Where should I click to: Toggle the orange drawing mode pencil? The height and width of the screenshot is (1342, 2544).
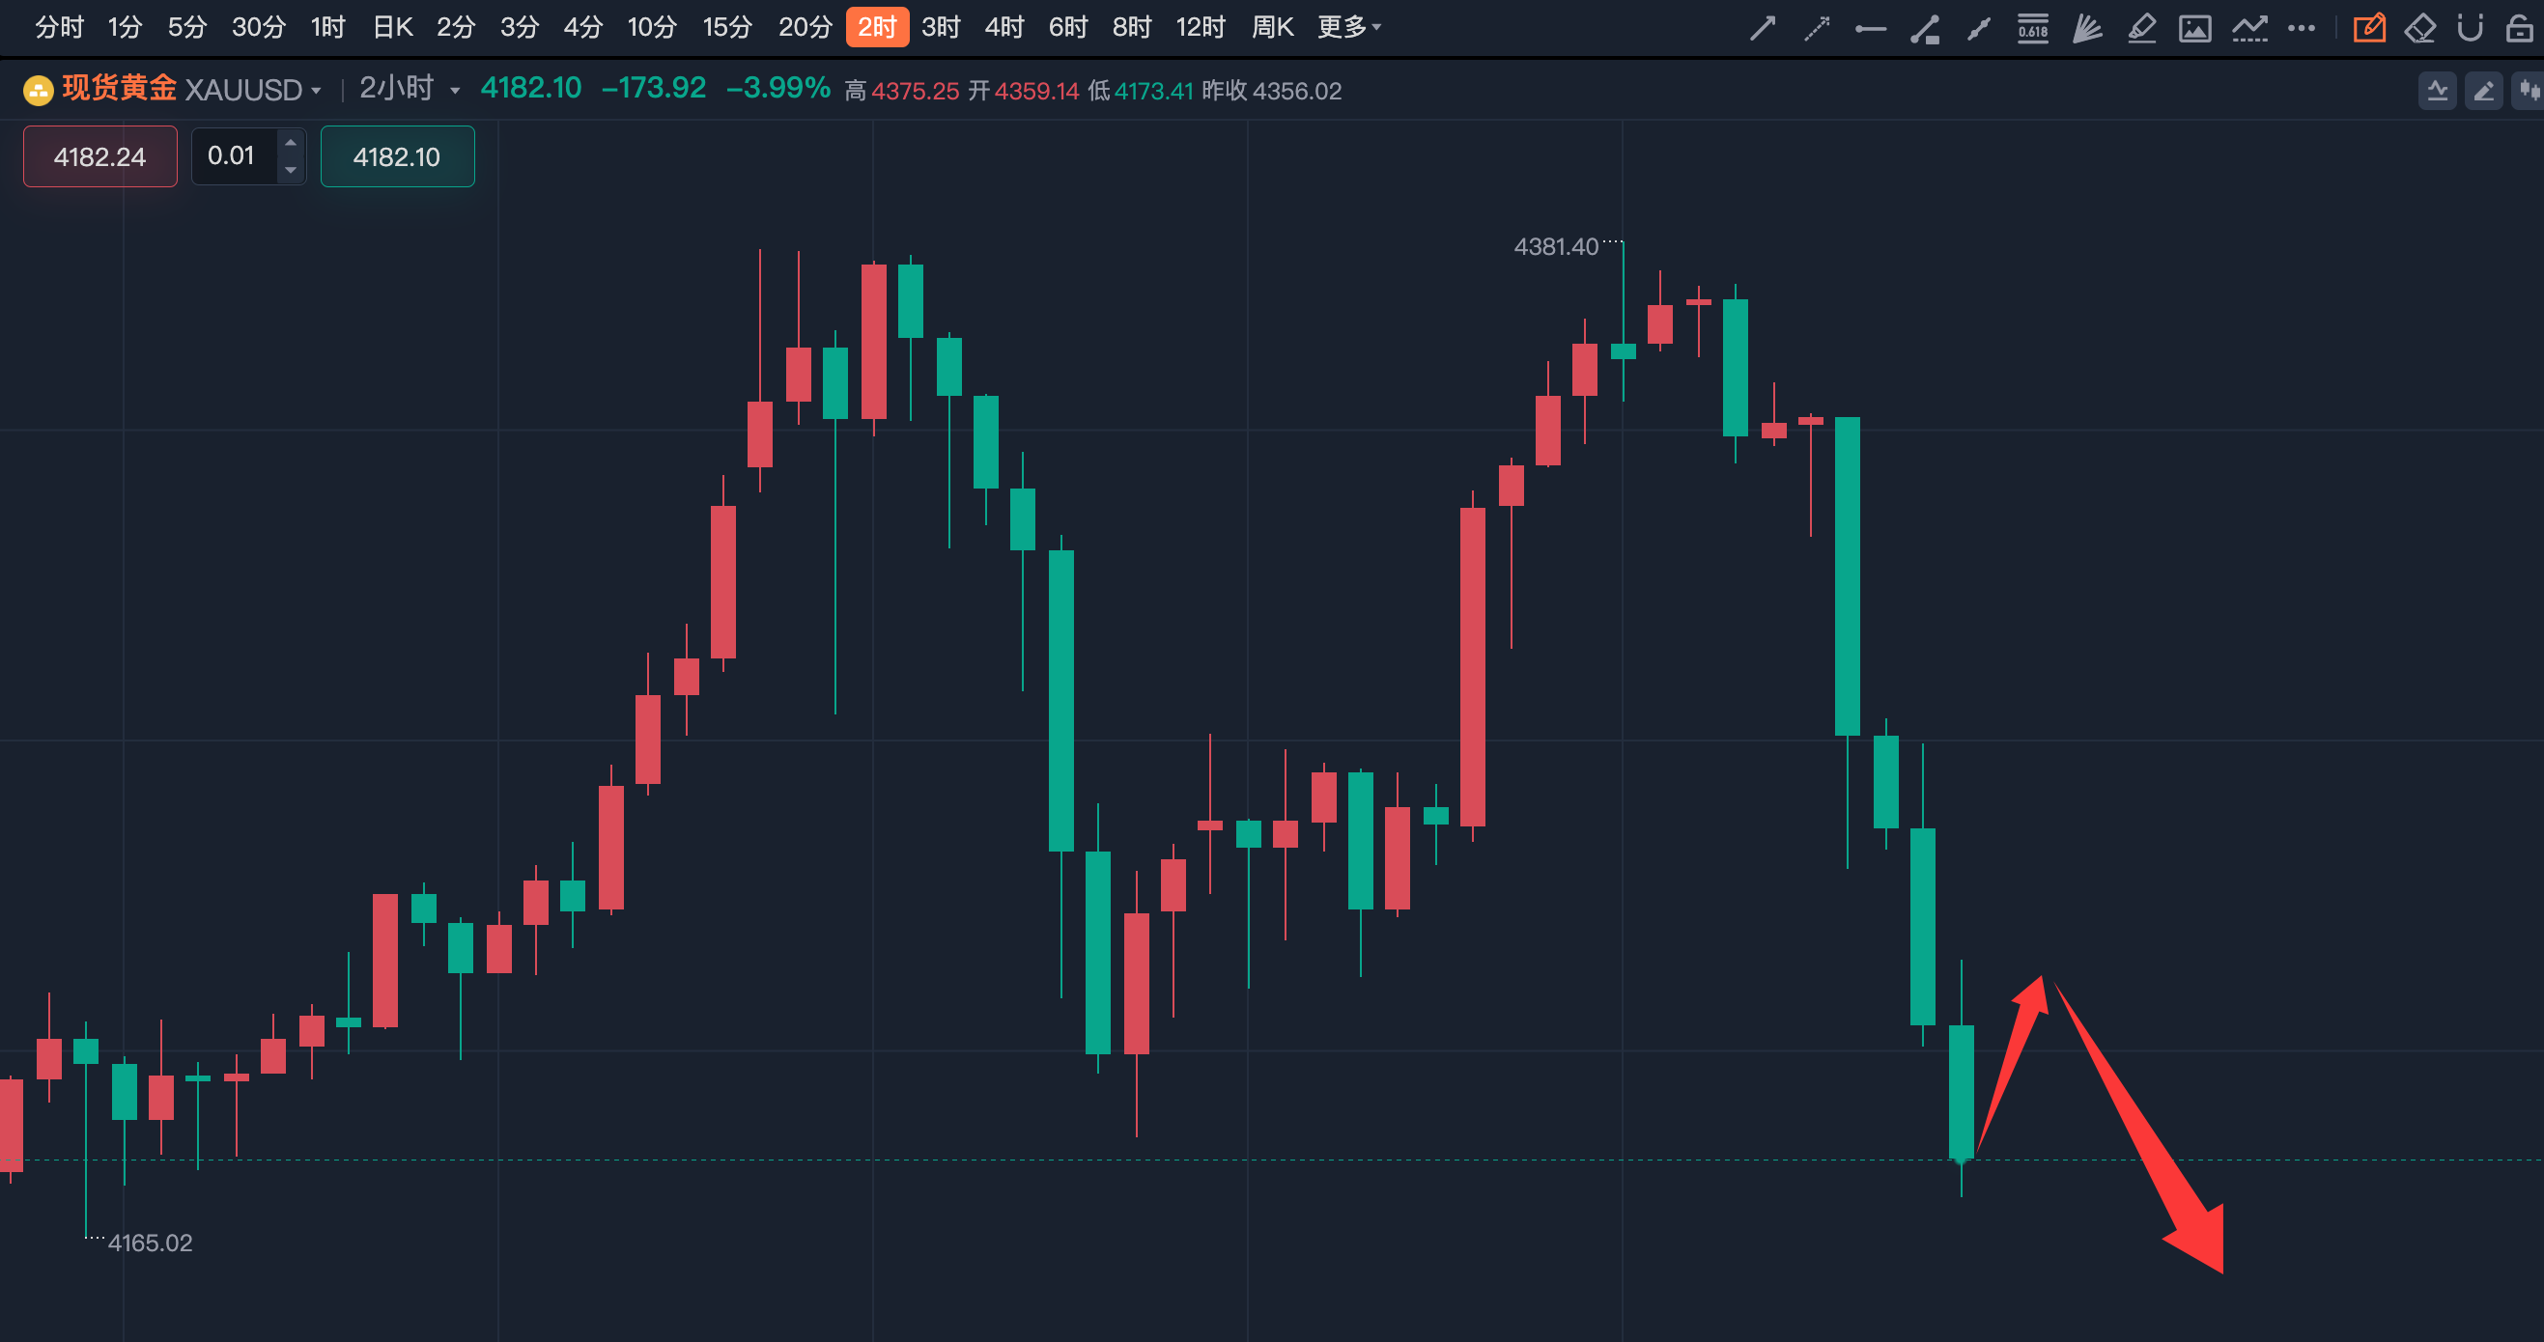pos(2368,29)
